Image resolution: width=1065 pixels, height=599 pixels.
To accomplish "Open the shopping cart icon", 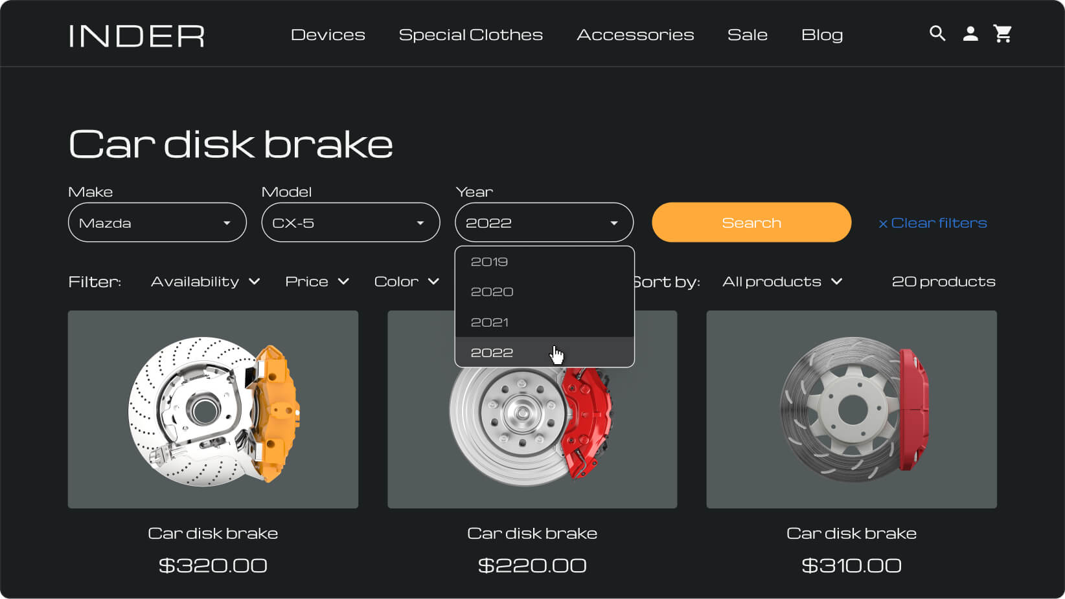I will (x=1002, y=34).
